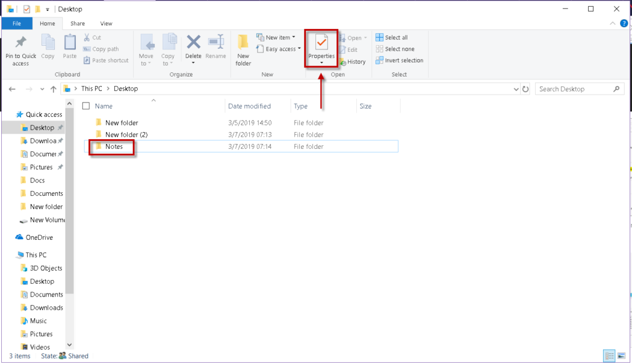Switch to Details view in status bar
The width and height of the screenshot is (632, 364).
pos(609,356)
